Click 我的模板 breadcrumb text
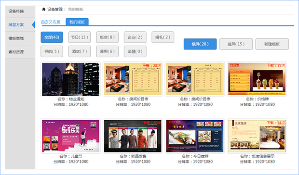The height and width of the screenshot is (175, 299). (76, 9)
